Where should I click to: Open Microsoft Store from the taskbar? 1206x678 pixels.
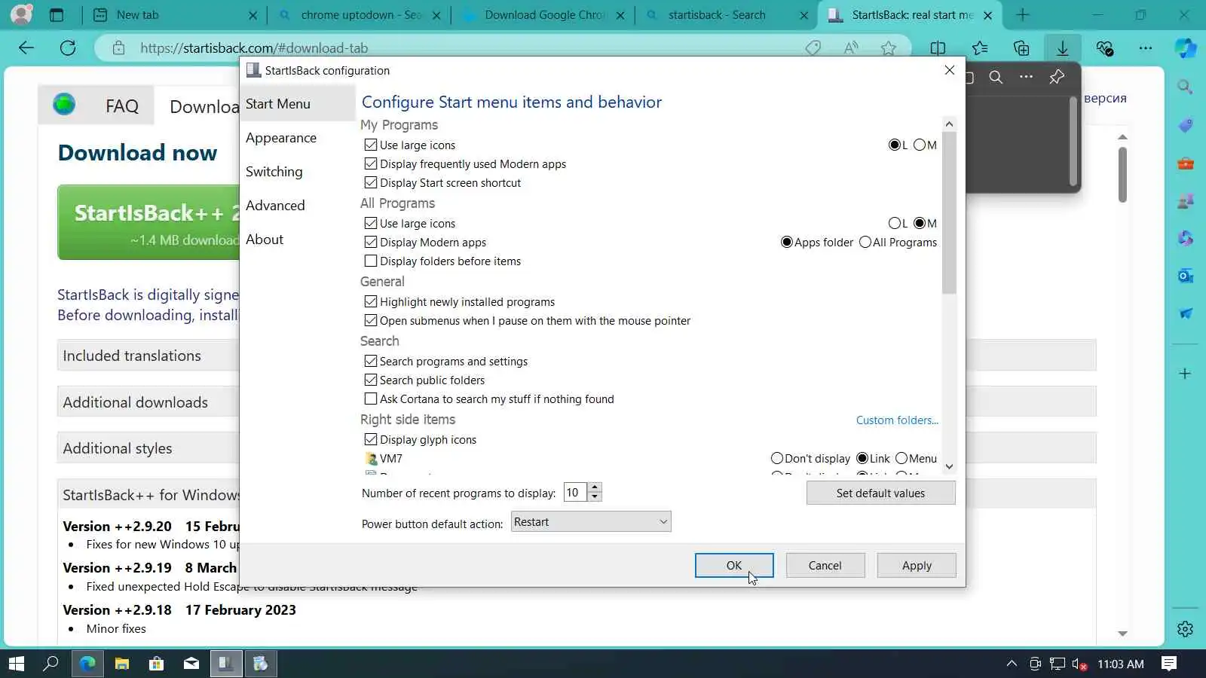(x=156, y=664)
